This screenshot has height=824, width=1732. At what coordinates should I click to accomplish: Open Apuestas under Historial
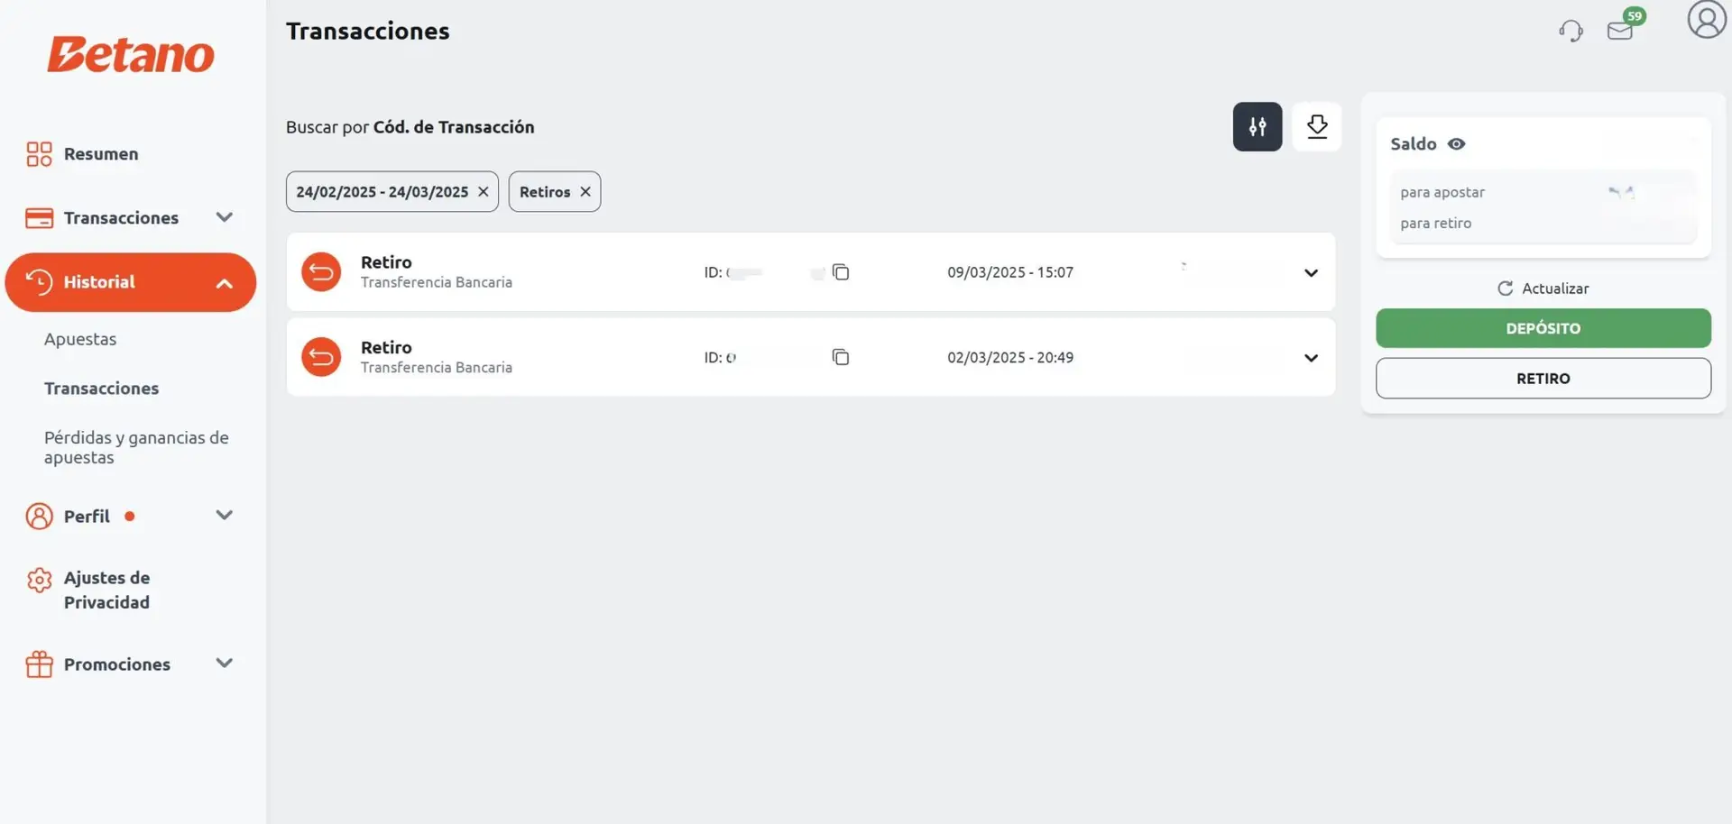click(80, 340)
